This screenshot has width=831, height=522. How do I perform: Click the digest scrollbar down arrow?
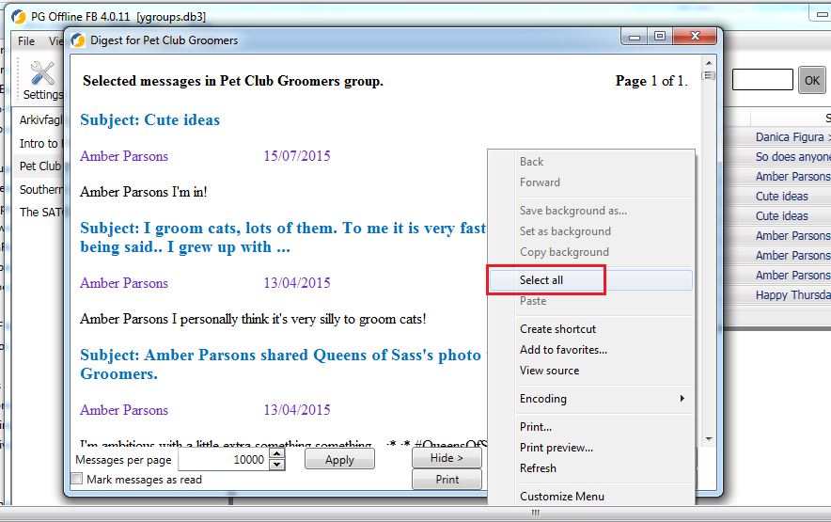click(x=709, y=439)
